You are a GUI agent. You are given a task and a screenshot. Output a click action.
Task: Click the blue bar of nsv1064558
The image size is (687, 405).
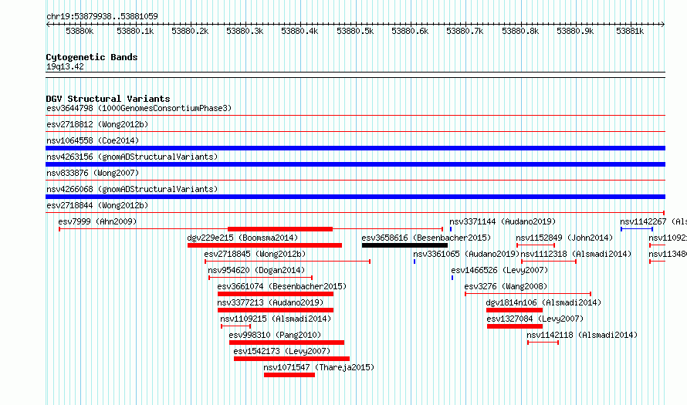pos(355,148)
